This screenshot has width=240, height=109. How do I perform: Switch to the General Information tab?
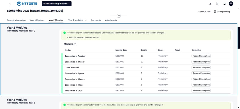click(x=16, y=20)
